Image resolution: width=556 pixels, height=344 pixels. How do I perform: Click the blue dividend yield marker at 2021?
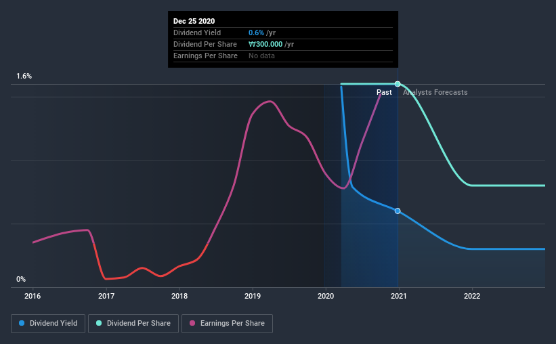tap(398, 211)
